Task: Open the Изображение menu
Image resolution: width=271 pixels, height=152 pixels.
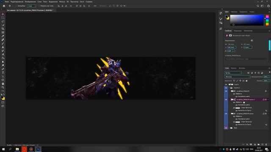Action: tap(30, 2)
